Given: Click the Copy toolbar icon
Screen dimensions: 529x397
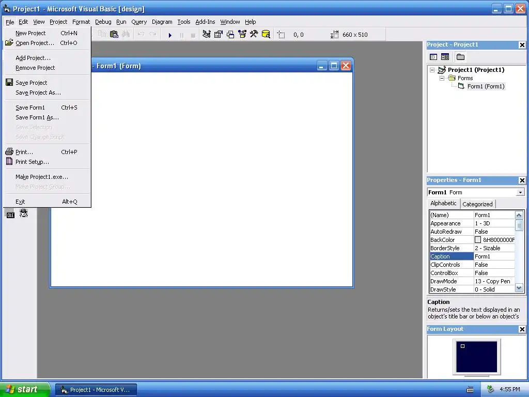Looking at the screenshot, I should pos(102,34).
